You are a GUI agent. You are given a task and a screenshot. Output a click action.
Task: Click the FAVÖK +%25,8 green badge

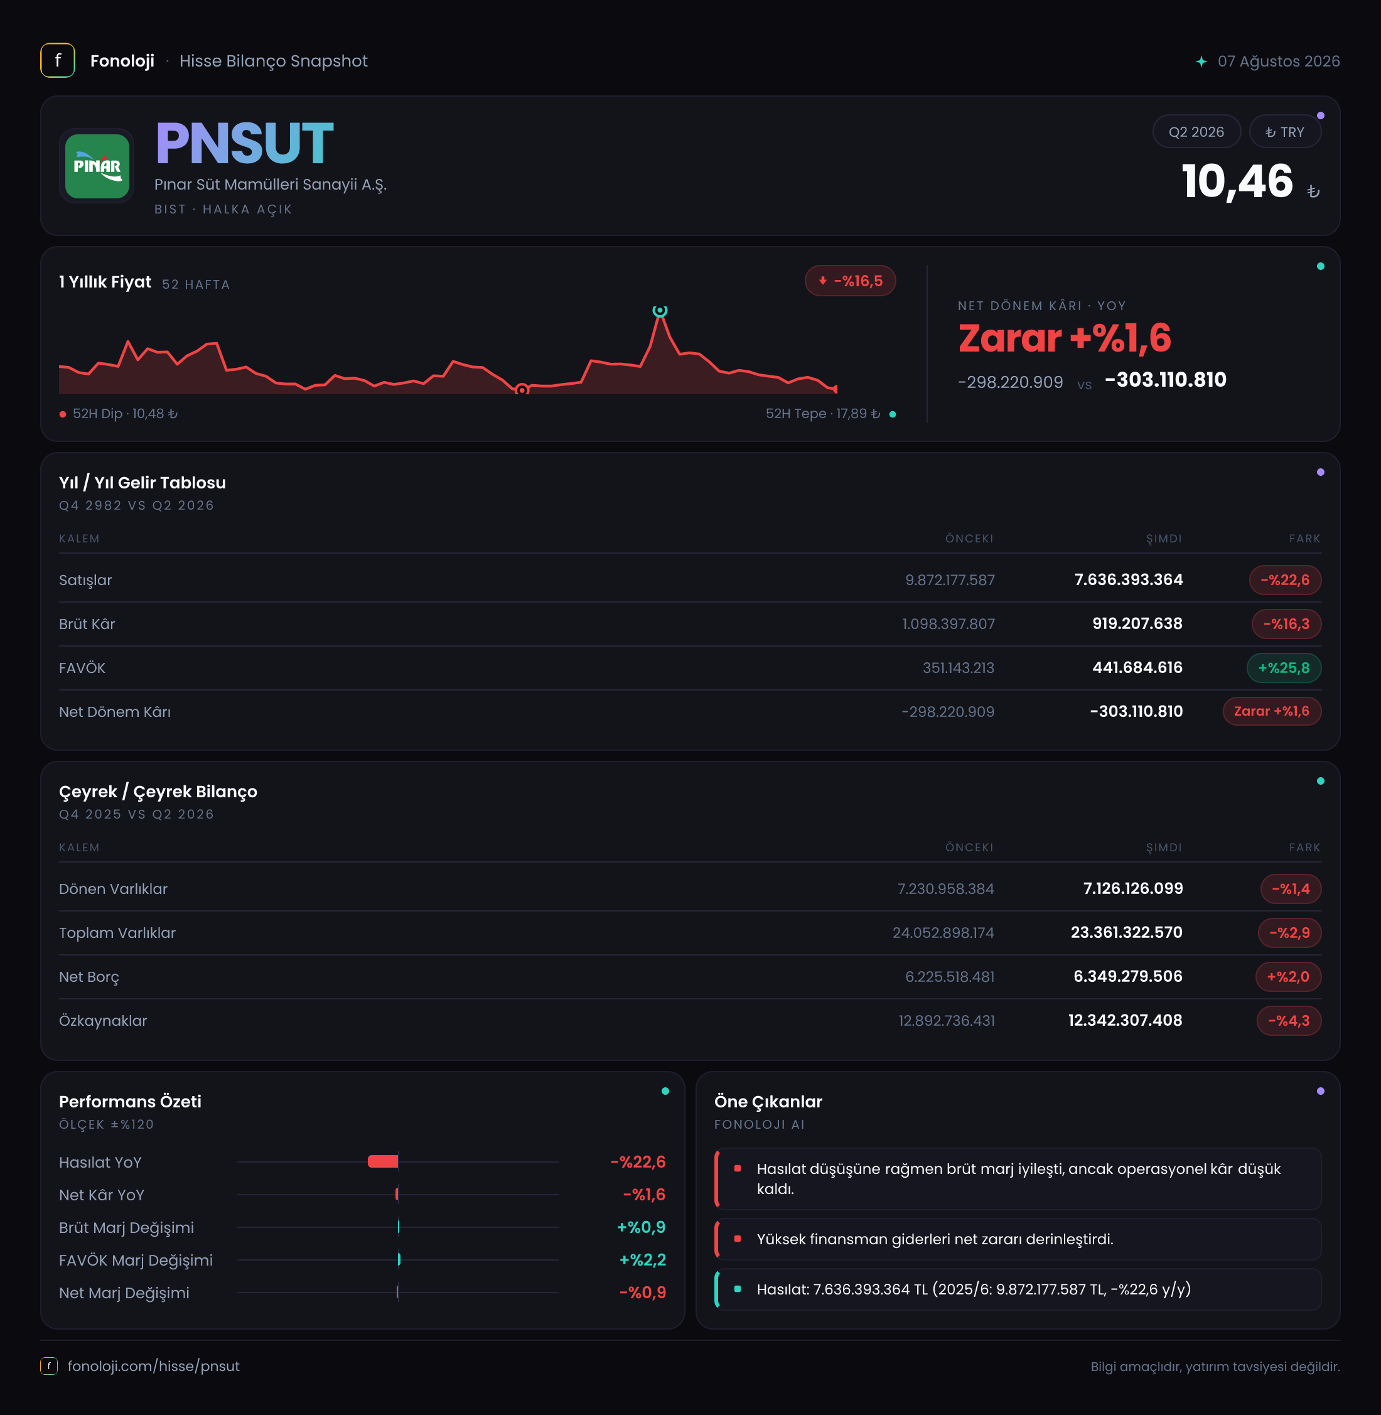(x=1284, y=667)
